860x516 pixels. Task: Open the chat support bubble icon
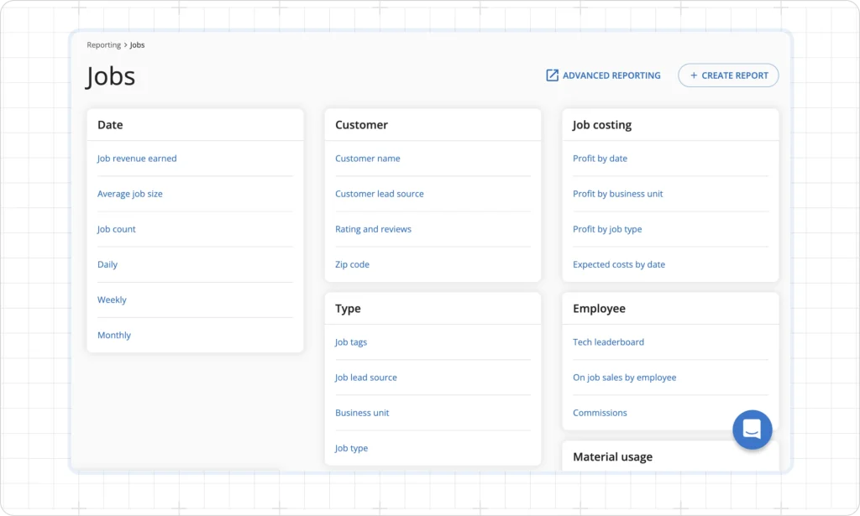point(752,429)
